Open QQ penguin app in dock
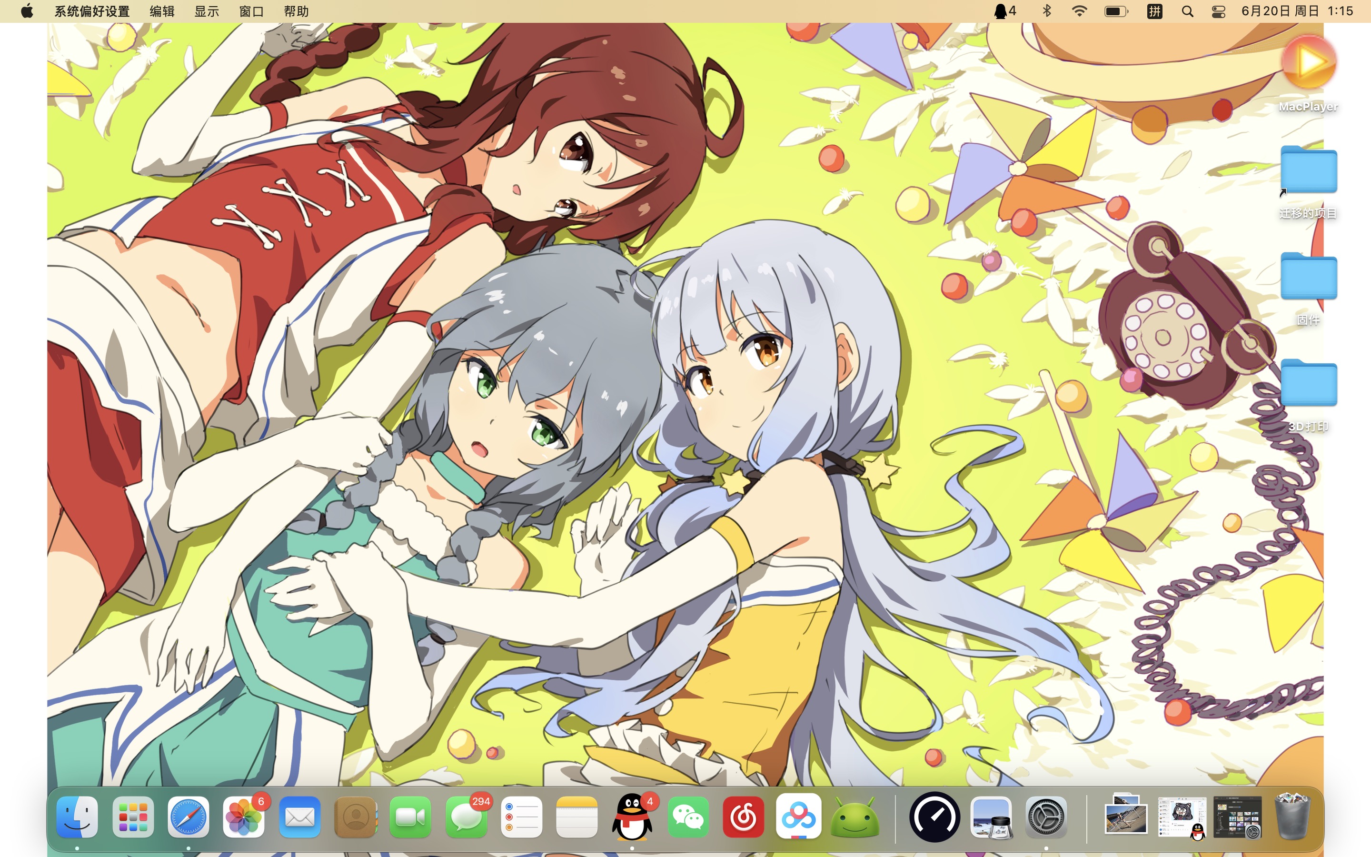 [x=632, y=817]
